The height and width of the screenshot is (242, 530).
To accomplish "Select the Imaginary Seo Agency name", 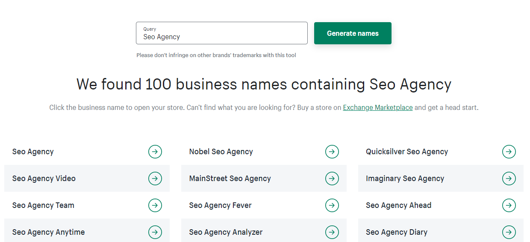I will [x=405, y=179].
